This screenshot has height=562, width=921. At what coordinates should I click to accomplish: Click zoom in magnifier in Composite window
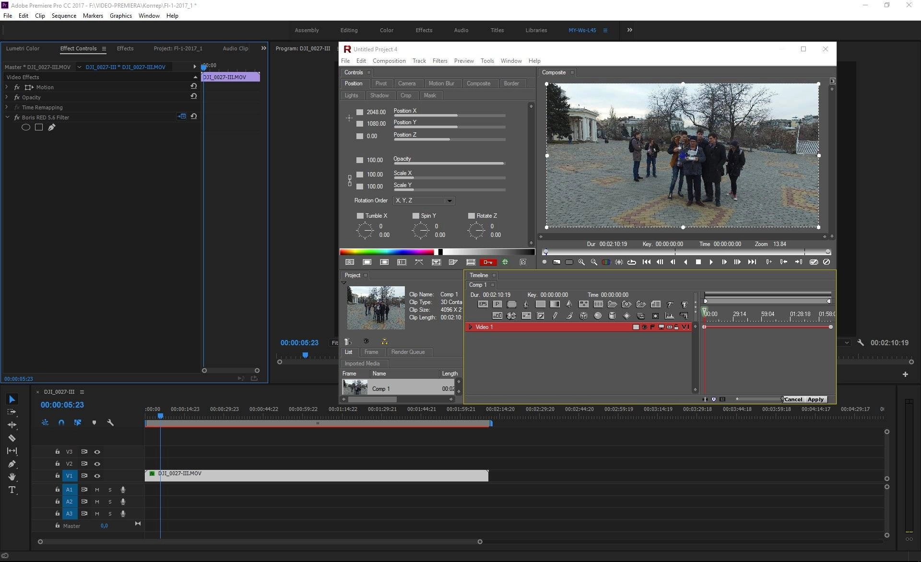click(581, 262)
